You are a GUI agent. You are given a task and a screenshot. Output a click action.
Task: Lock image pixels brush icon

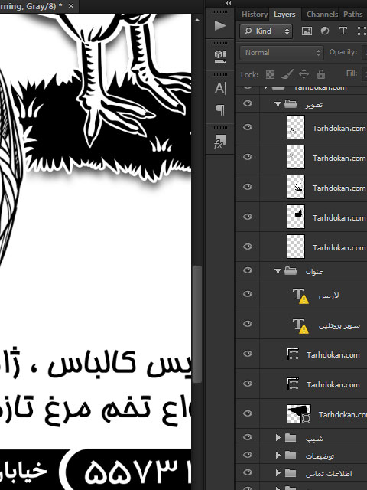click(287, 74)
